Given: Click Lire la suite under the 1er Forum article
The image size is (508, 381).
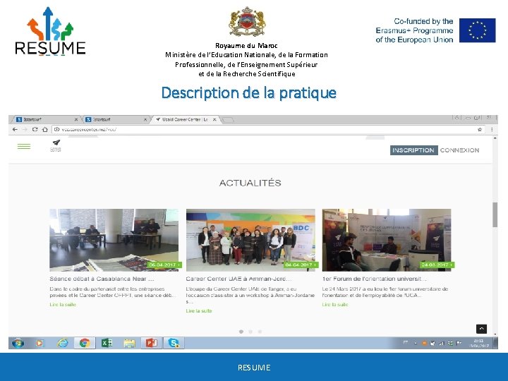Looking at the screenshot, I should point(335,305).
